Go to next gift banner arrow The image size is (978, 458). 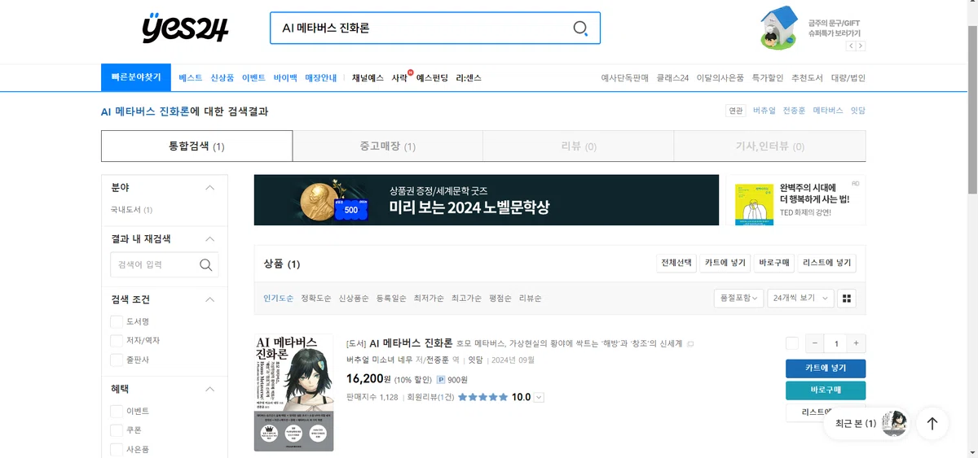(861, 46)
